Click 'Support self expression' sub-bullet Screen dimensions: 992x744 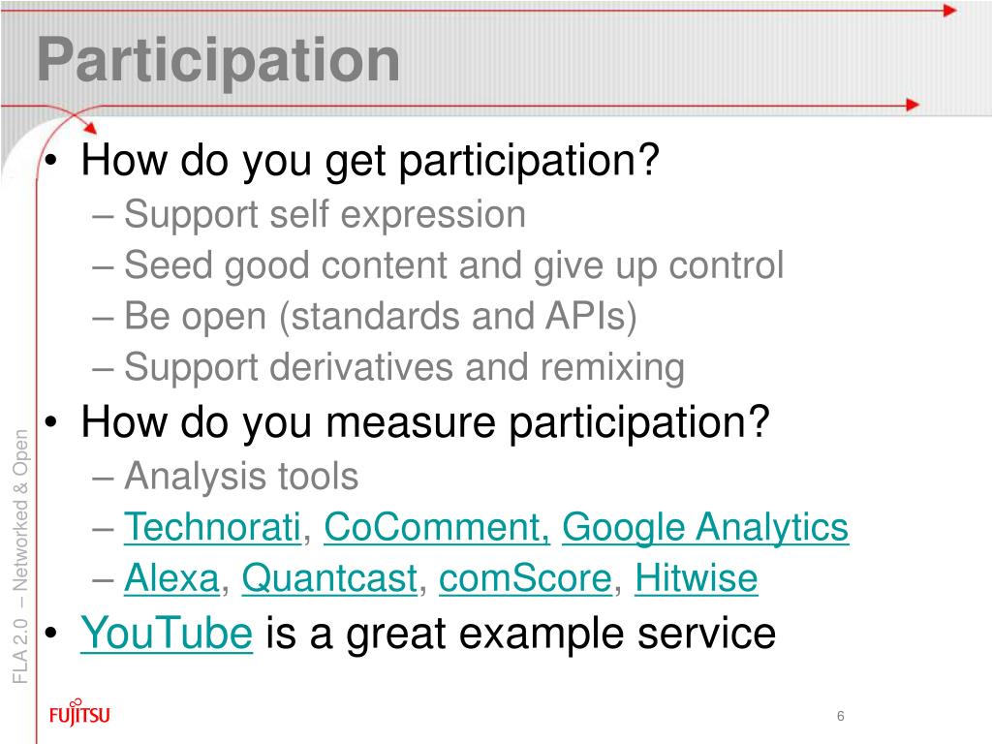(325, 214)
